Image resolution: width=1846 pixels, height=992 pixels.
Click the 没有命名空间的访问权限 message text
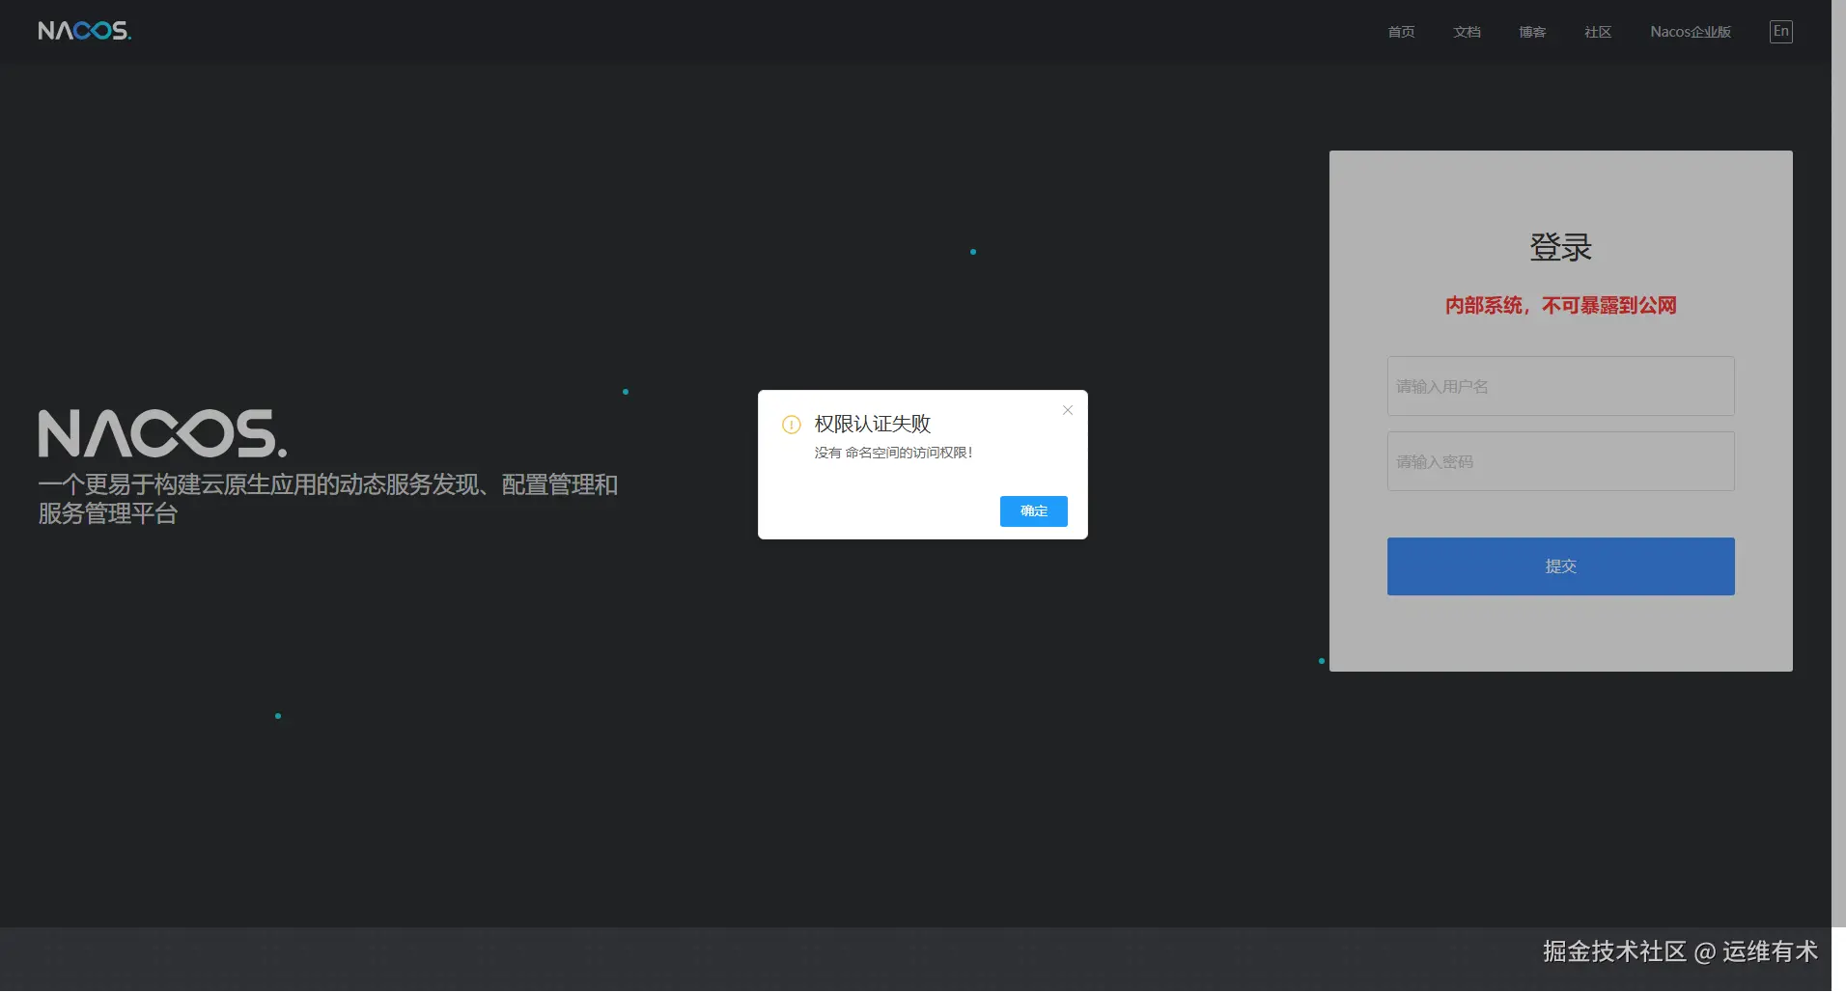(893, 452)
